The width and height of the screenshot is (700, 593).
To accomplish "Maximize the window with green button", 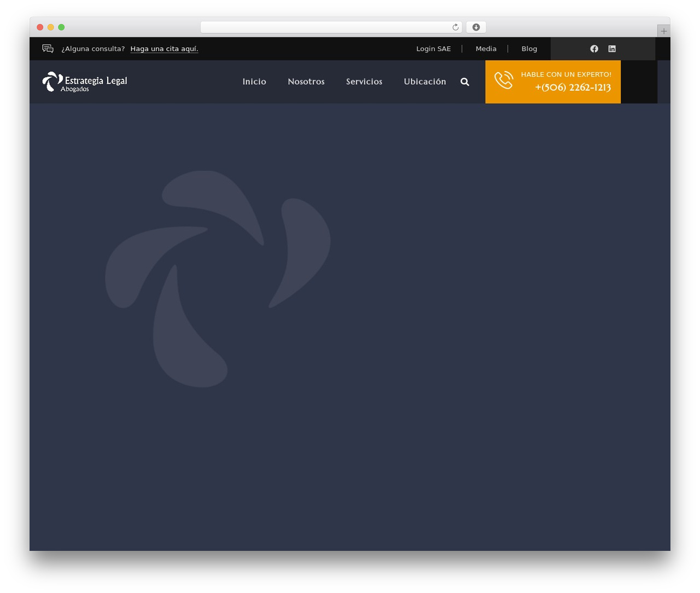I will click(61, 27).
